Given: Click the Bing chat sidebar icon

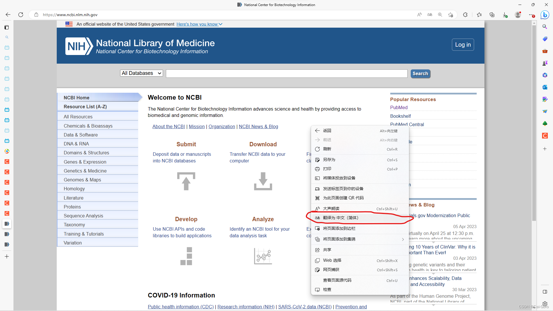Looking at the screenshot, I should click(545, 15).
